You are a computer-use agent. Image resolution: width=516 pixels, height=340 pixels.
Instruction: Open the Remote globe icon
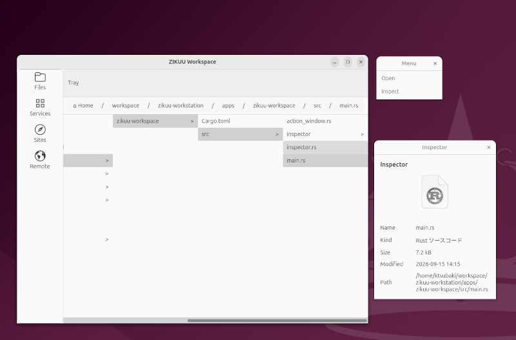pyautogui.click(x=40, y=155)
